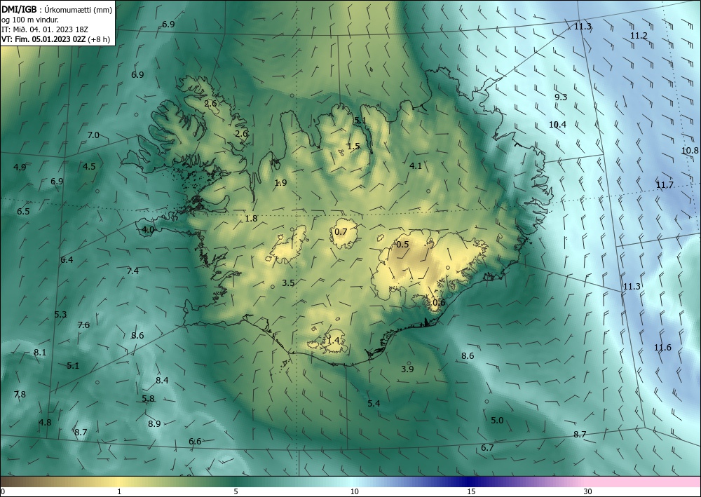Click the '30' tick label on the colour scale
This screenshot has width=701, height=497.
point(588,491)
